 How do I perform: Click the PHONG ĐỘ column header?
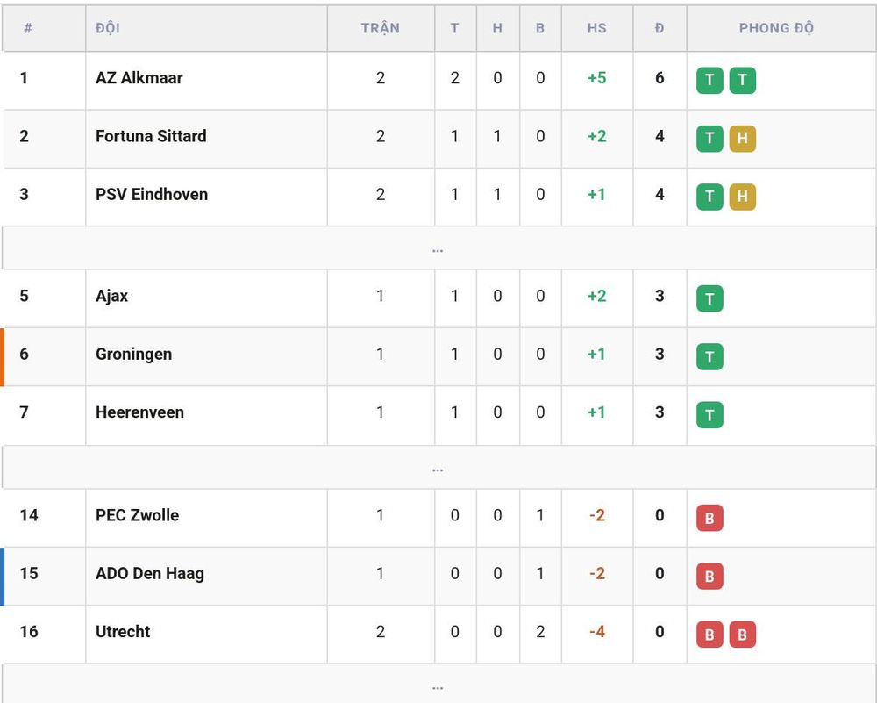(776, 28)
